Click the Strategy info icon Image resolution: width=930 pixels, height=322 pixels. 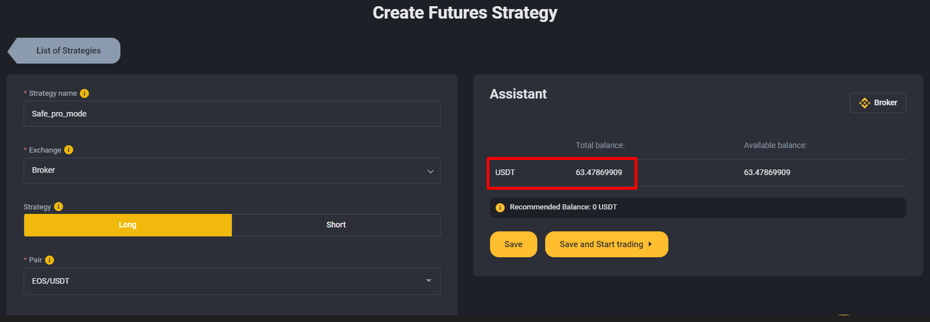tap(59, 207)
